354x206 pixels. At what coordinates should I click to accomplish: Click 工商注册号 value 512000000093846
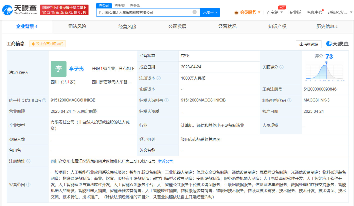click(320, 89)
